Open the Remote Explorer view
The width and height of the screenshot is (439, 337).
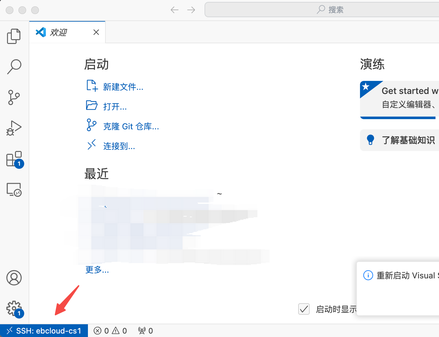pyautogui.click(x=14, y=189)
